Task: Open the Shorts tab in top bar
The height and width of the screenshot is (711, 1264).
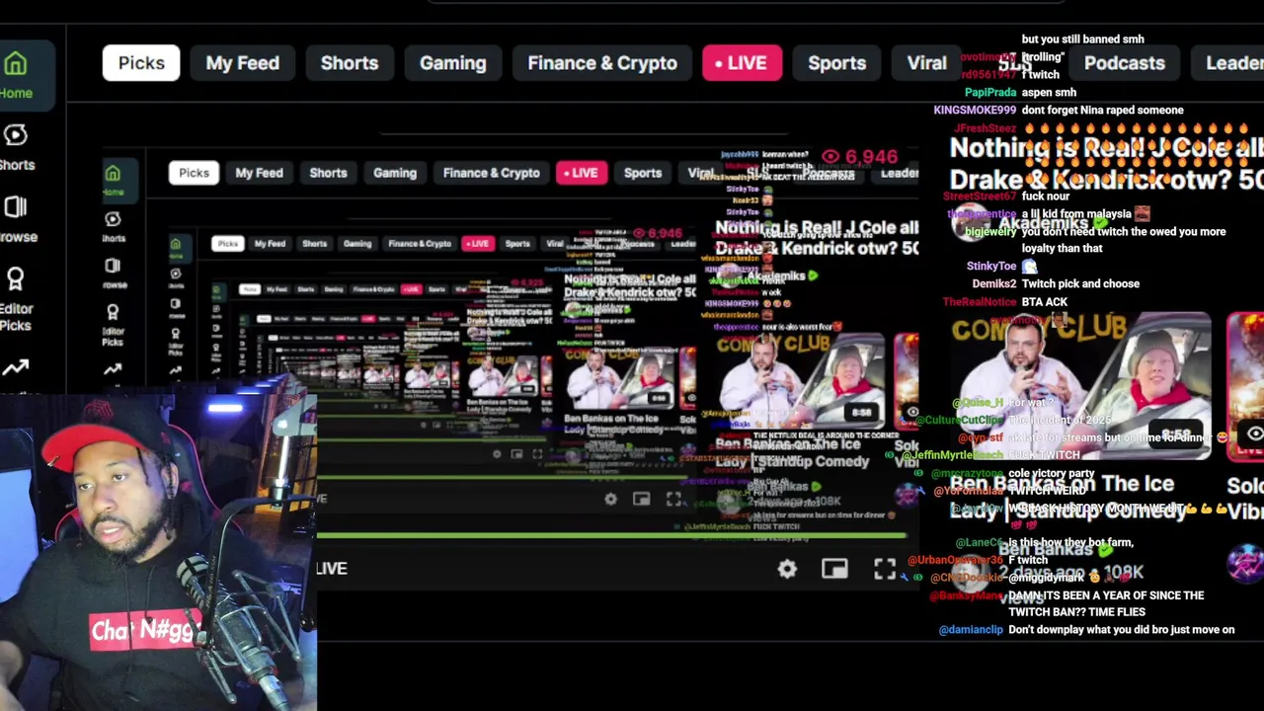Action: coord(349,63)
